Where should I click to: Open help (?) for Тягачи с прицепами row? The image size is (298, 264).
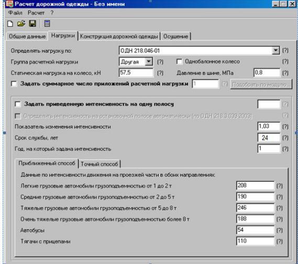point(279,241)
